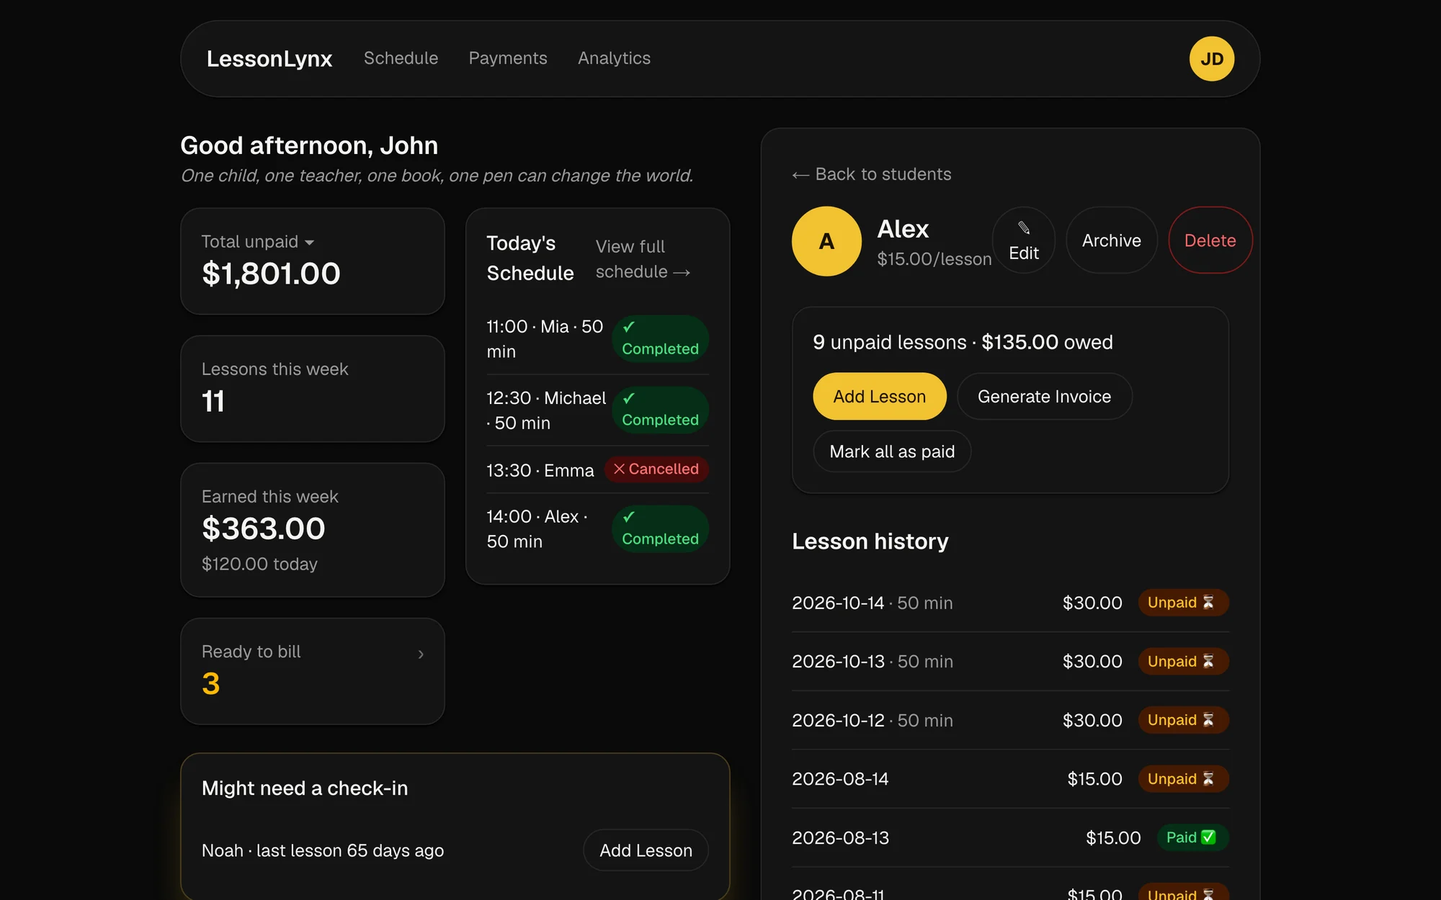Toggle Completed status for Alex's 14:00 lesson
The height and width of the screenshot is (900, 1441).
(x=660, y=528)
